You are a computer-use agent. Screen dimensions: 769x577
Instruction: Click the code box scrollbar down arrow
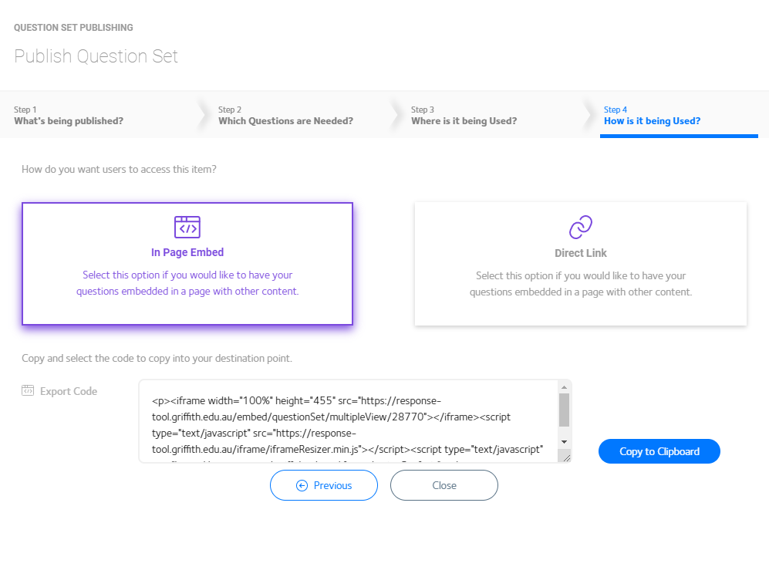(564, 442)
